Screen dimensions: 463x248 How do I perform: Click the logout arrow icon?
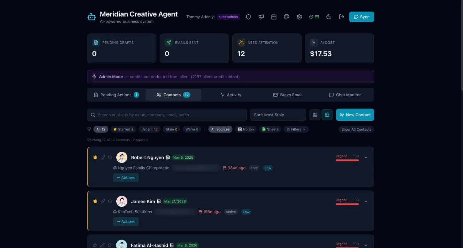341,17
